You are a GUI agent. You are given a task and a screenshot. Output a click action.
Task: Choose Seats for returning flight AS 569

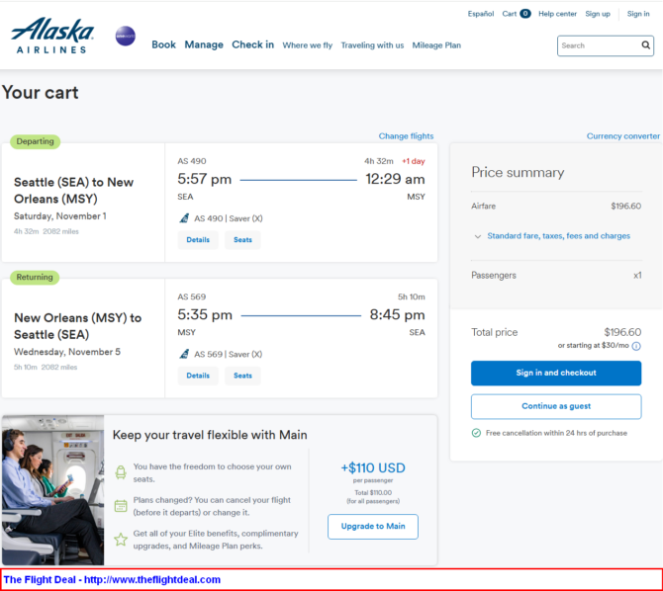click(242, 376)
